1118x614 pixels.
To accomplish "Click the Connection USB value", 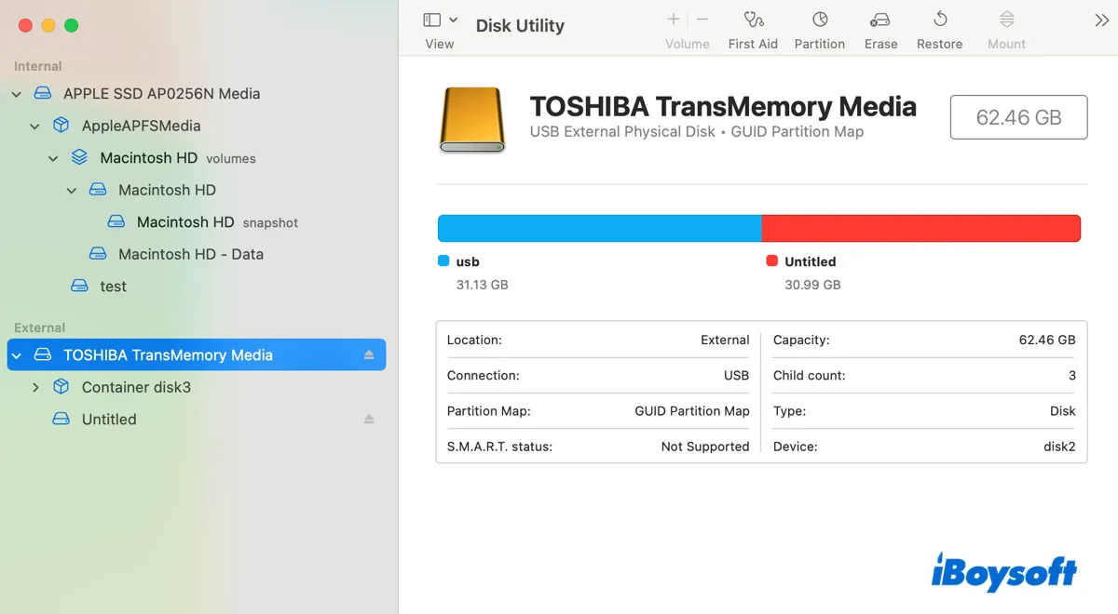I will (736, 376).
